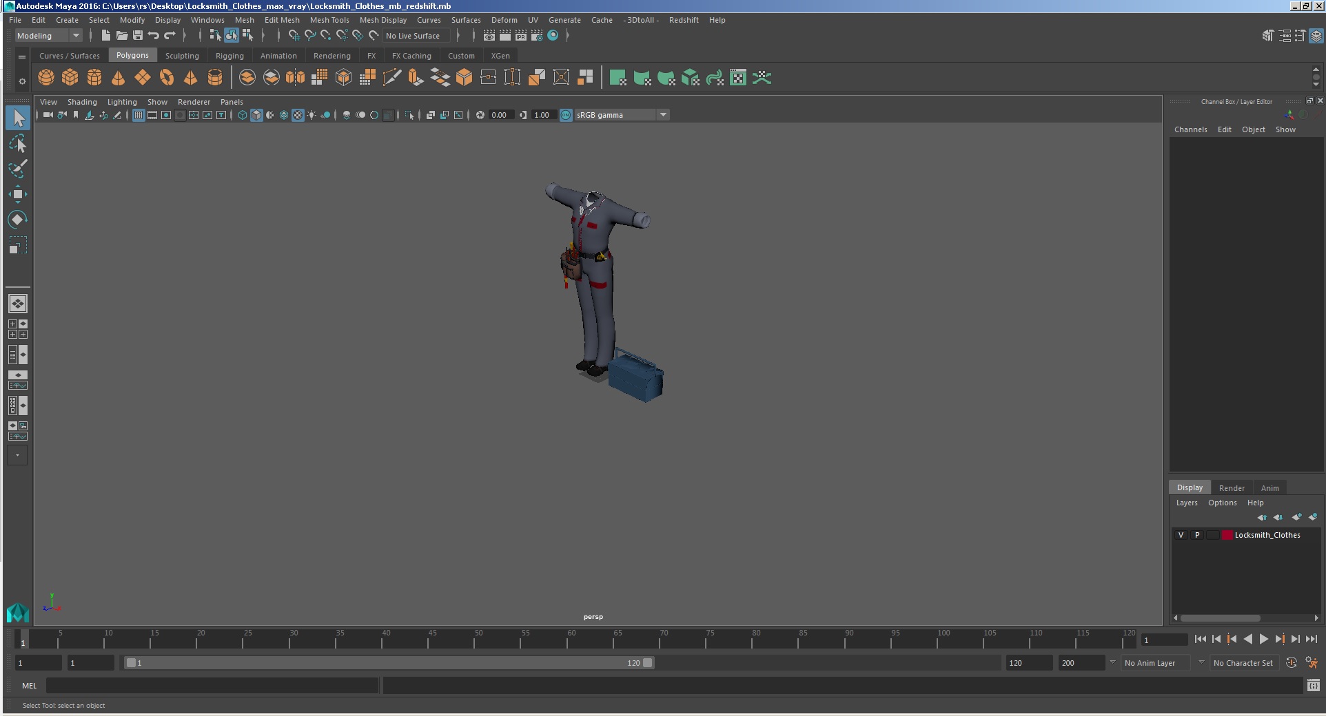This screenshot has width=1326, height=716.
Task: Click the No Live Surface field
Action: 416,36
